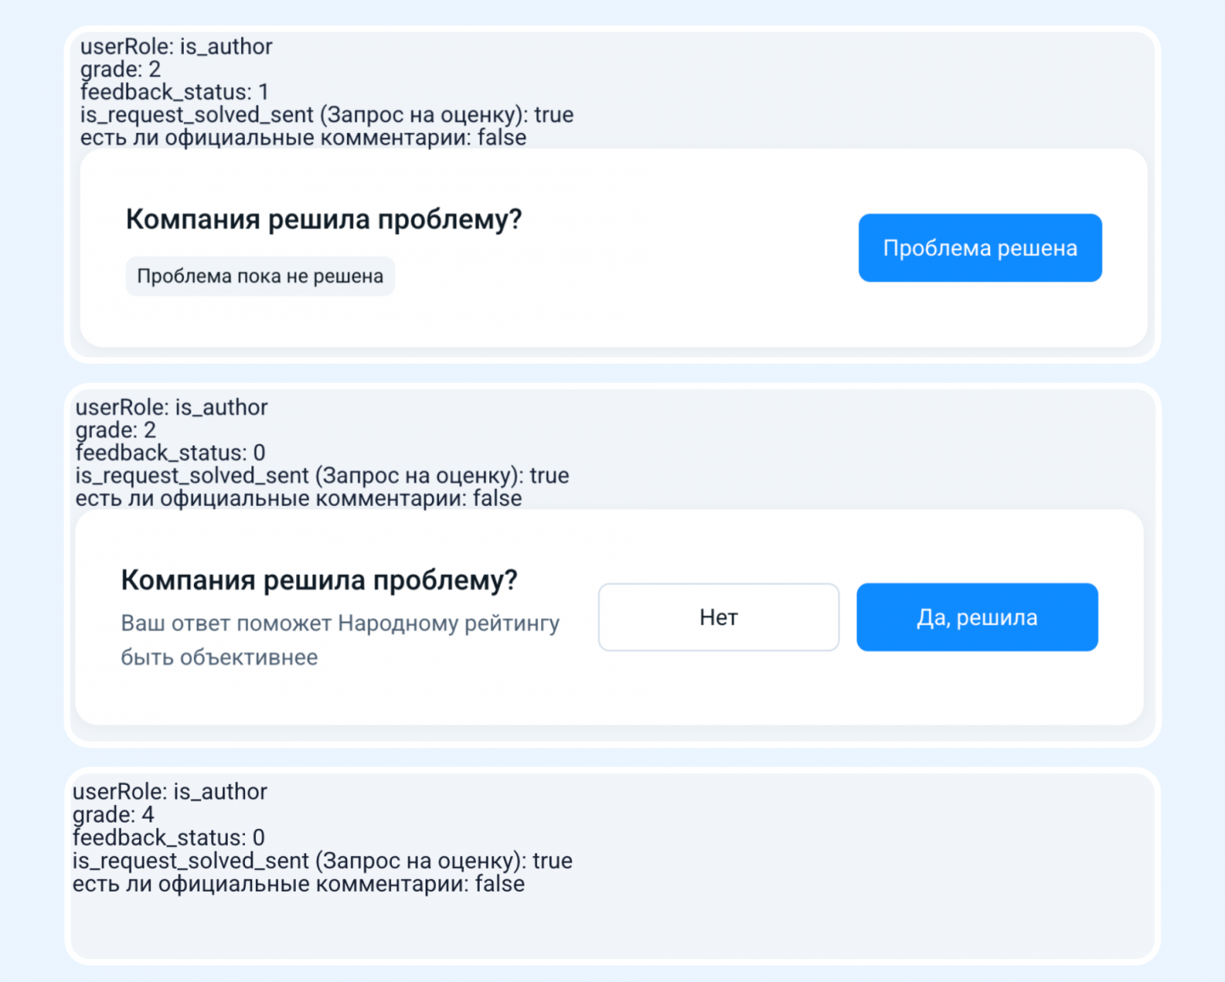
Task: Click the blue "Проблема решена" button
Action: [980, 247]
